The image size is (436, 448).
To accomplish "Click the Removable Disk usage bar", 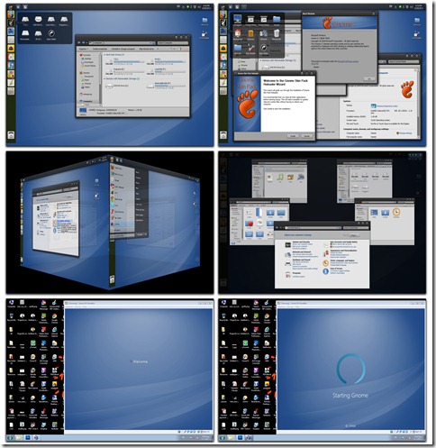I will pos(169,87).
